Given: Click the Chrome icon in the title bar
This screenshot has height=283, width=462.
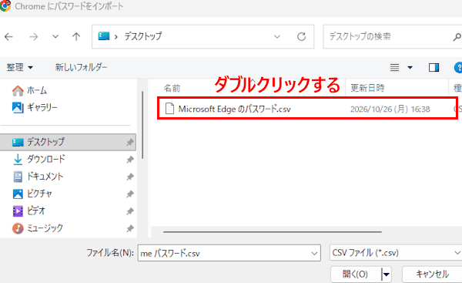Looking at the screenshot, I should click(x=5, y=5).
